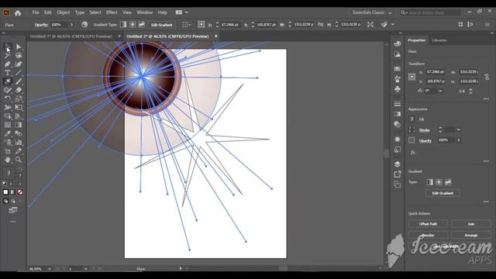Select the Magic Wand tool
This screenshot has width=496, height=279.
[x=7, y=55]
